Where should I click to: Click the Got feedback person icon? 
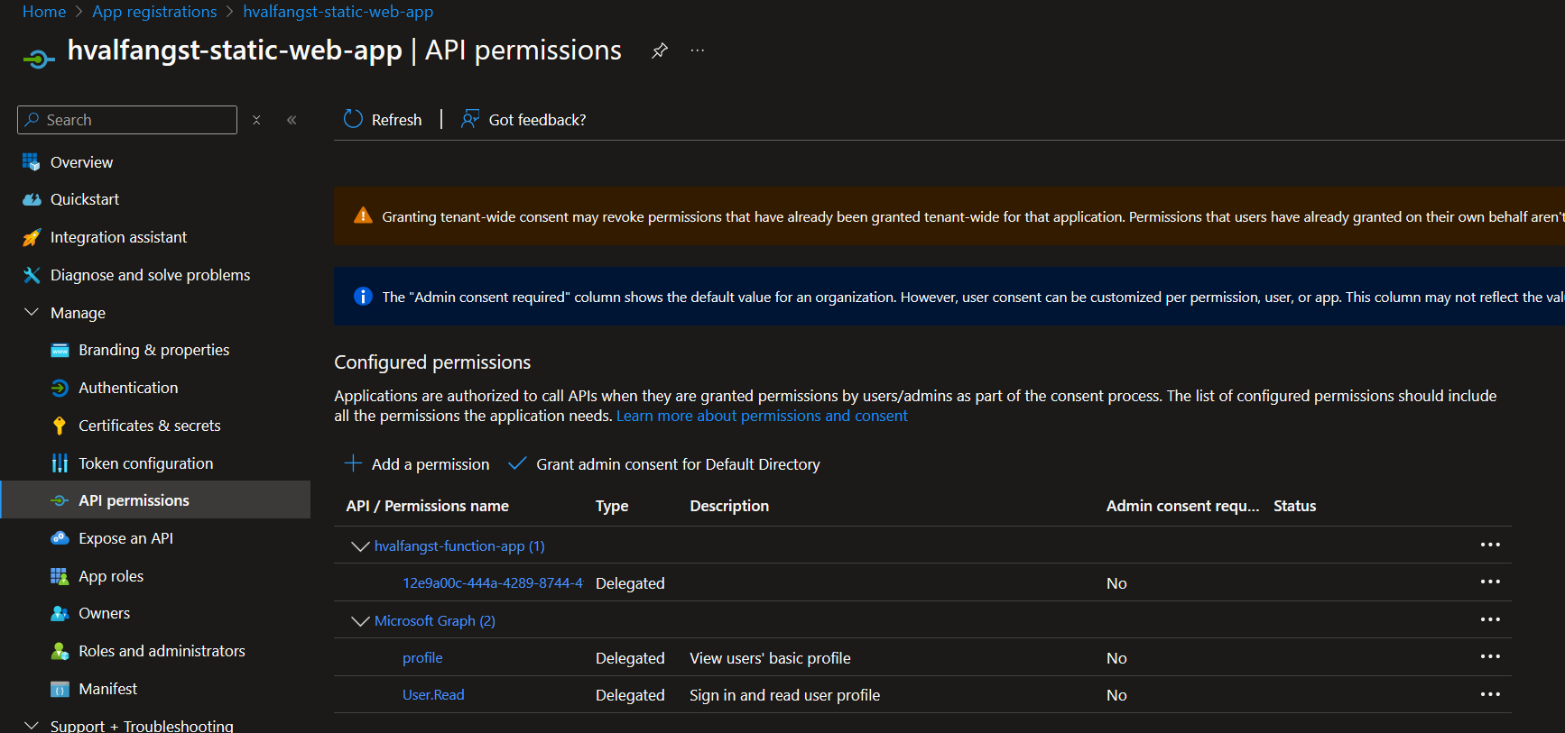click(470, 119)
